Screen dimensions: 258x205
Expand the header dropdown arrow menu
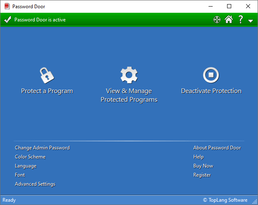[x=251, y=21]
